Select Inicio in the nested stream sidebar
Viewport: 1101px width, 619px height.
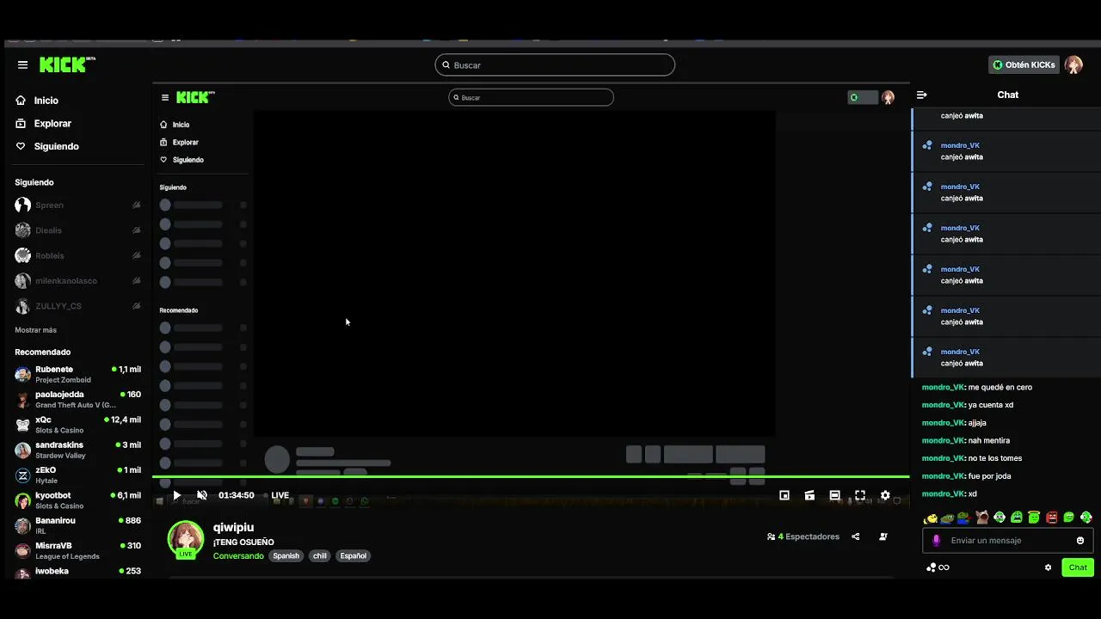(181, 125)
